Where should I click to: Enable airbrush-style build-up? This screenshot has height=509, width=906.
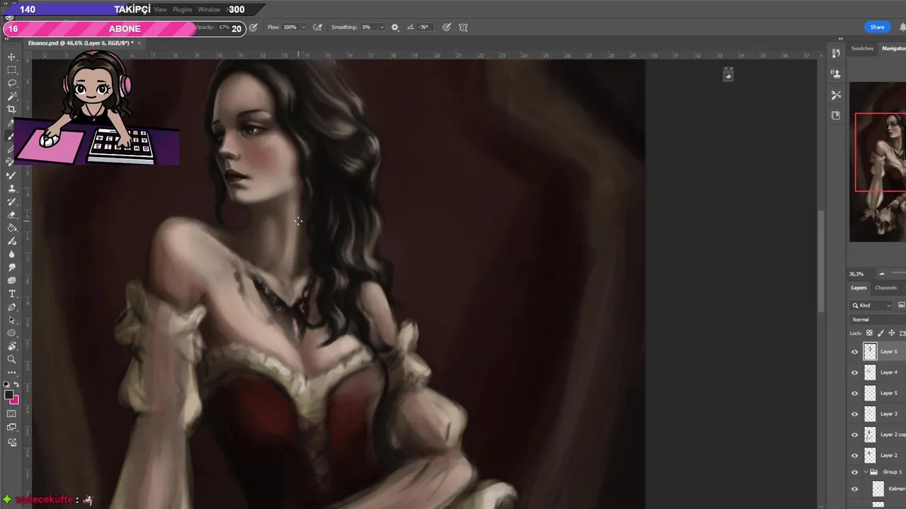318,28
